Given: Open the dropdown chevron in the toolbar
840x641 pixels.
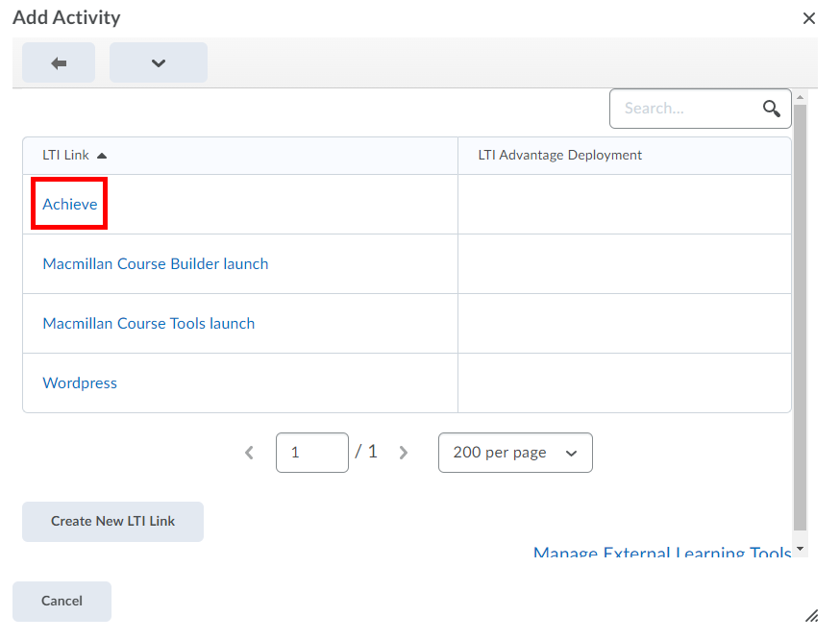Looking at the screenshot, I should pyautogui.click(x=158, y=62).
